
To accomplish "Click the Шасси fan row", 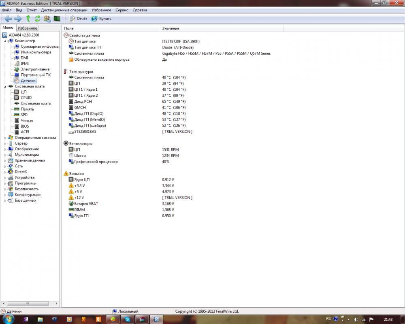I will [x=124, y=156].
